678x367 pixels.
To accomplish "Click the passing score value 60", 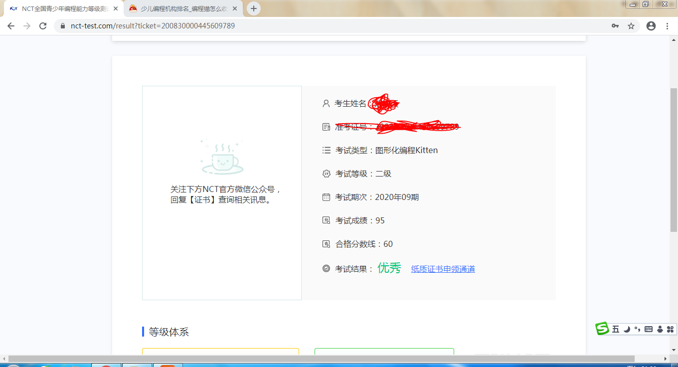I will (388, 244).
